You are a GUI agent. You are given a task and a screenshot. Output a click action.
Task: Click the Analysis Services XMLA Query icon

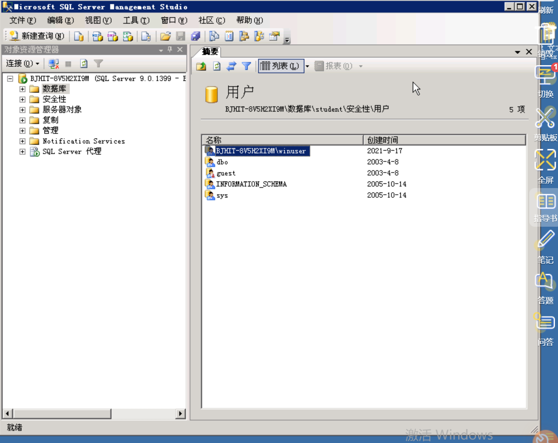(x=128, y=36)
